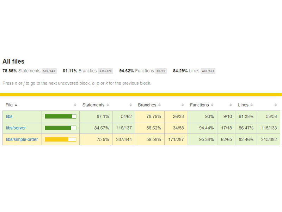
Task: Click the Lines percentage sort arrows
Action: pos(252,105)
